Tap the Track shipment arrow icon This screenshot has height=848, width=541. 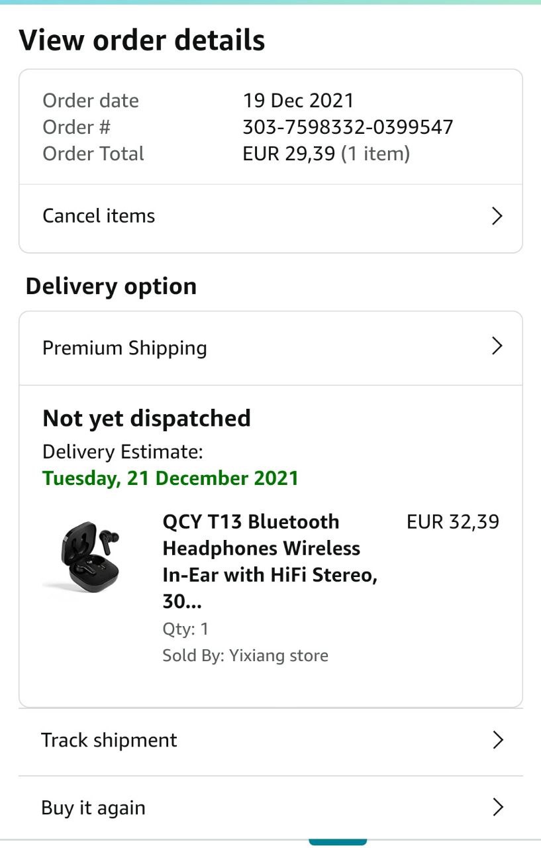pos(498,740)
